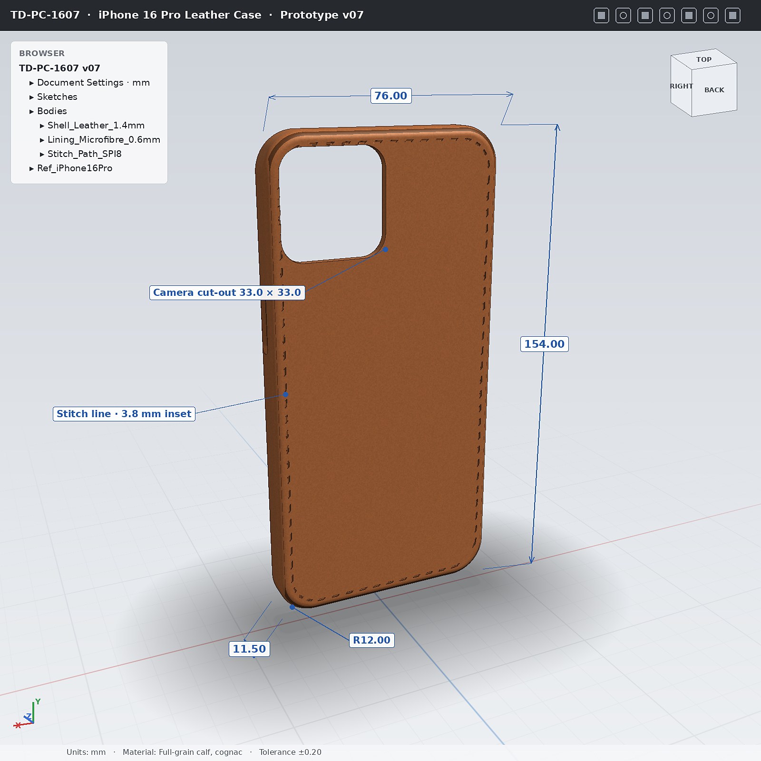Select the R12.00 corner radius dimension
The image size is (761, 761).
371,640
